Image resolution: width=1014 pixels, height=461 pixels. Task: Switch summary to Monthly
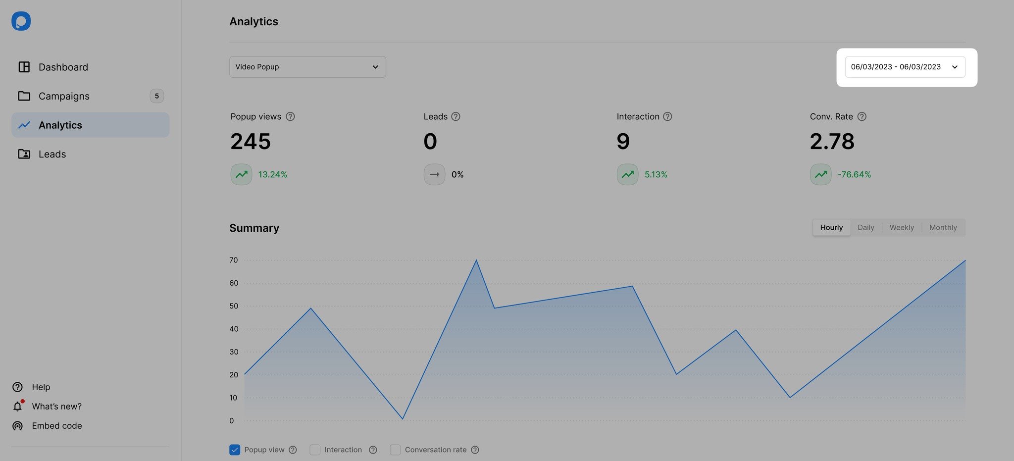click(943, 228)
